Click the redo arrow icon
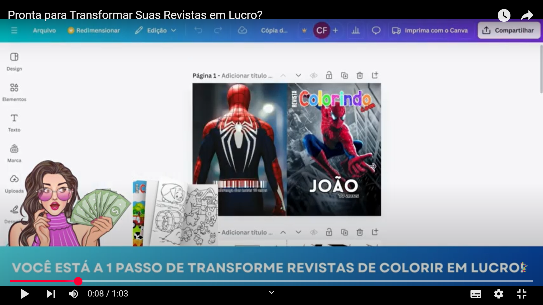This screenshot has height=305, width=543. coord(218,30)
